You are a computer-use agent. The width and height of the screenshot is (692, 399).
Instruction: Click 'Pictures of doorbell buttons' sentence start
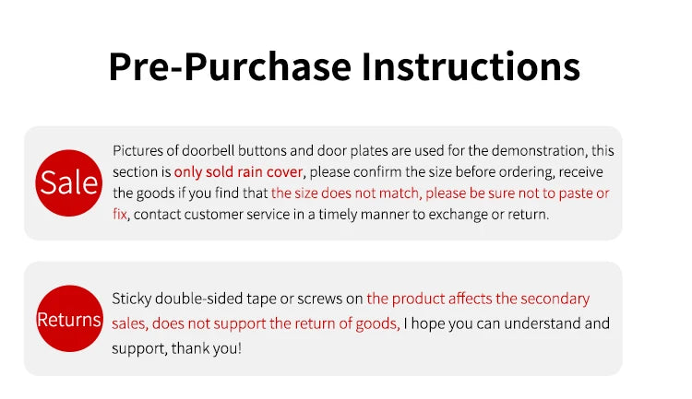(x=174, y=151)
